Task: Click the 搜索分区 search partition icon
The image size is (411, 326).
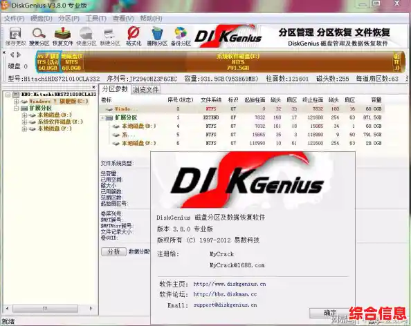Action: 39,37
